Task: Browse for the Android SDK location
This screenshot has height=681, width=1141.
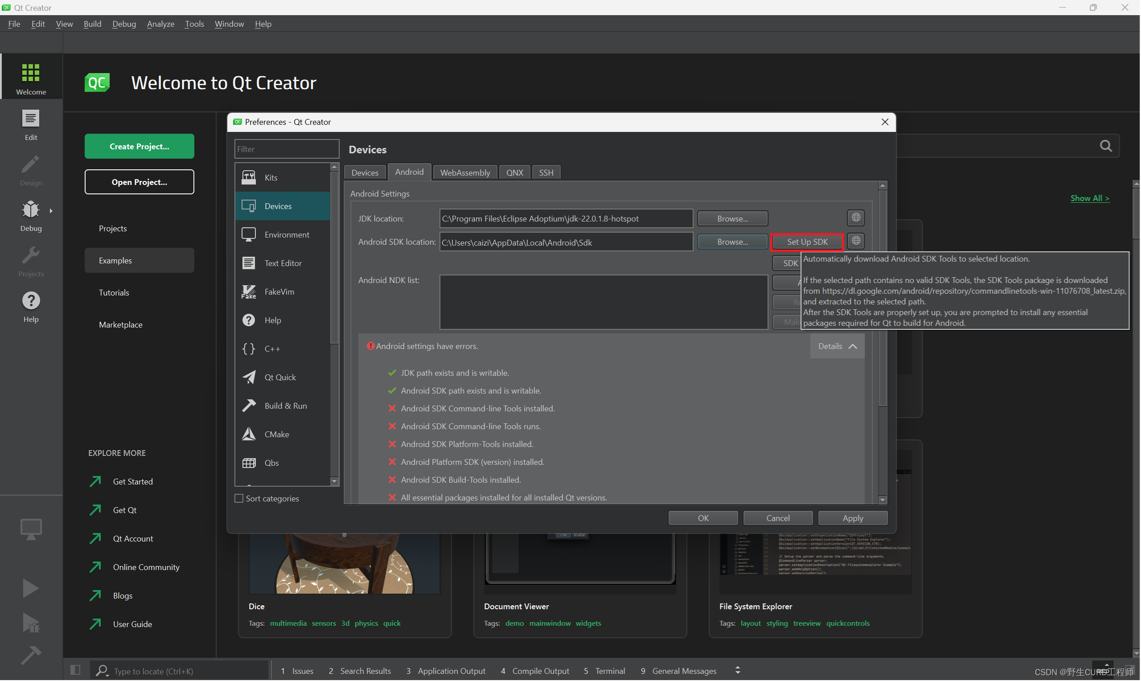Action: [733, 242]
